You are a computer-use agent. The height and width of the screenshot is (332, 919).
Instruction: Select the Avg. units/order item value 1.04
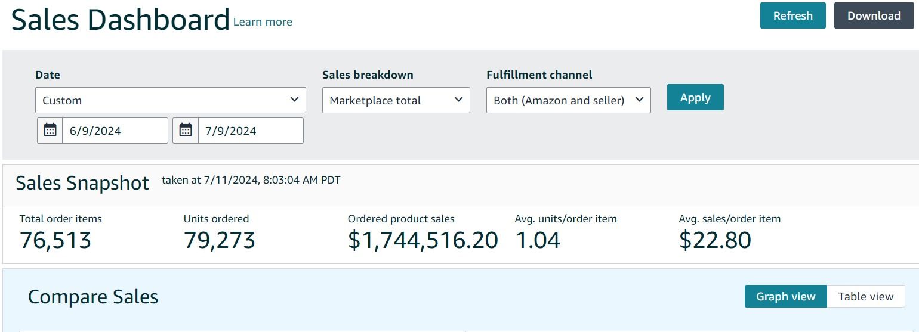click(x=537, y=240)
